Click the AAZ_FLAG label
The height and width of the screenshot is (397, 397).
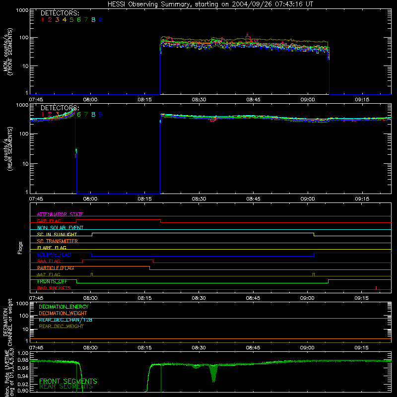coord(49,275)
